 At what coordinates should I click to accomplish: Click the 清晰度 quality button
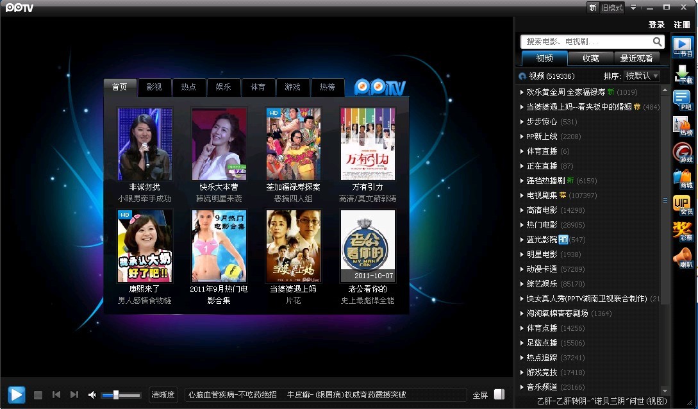coord(163,395)
